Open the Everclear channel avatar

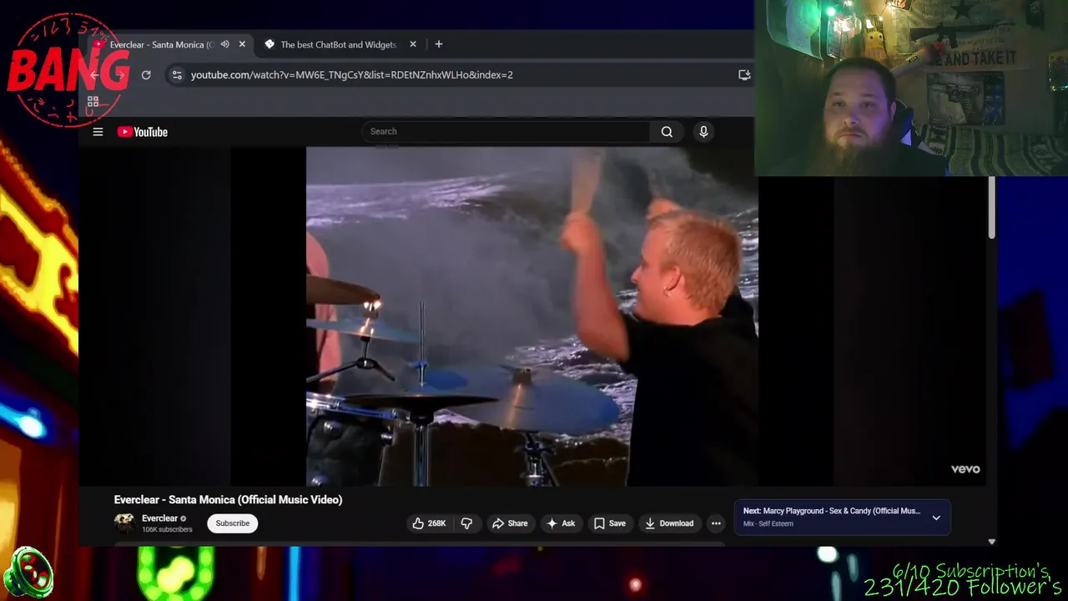tap(124, 523)
